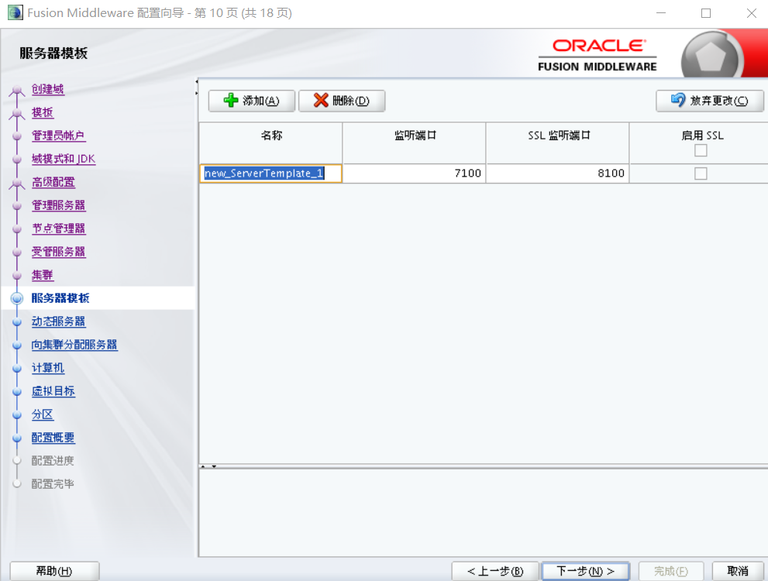The width and height of the screenshot is (768, 581).
Task: Click the step indicator icon beside 服务器模板
Action: pos(17,297)
